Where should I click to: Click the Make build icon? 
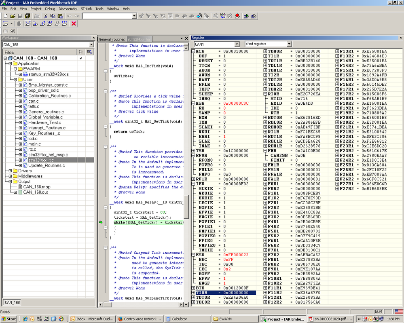coord(222,16)
